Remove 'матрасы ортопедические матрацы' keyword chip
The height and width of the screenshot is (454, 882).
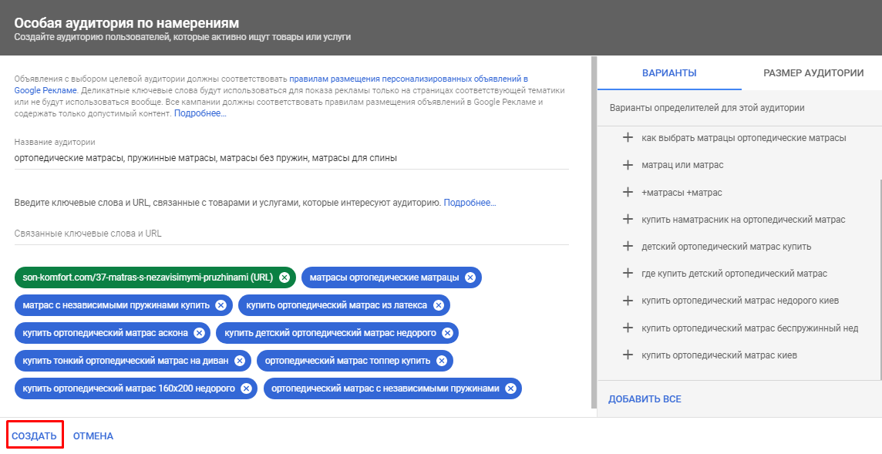coord(470,277)
